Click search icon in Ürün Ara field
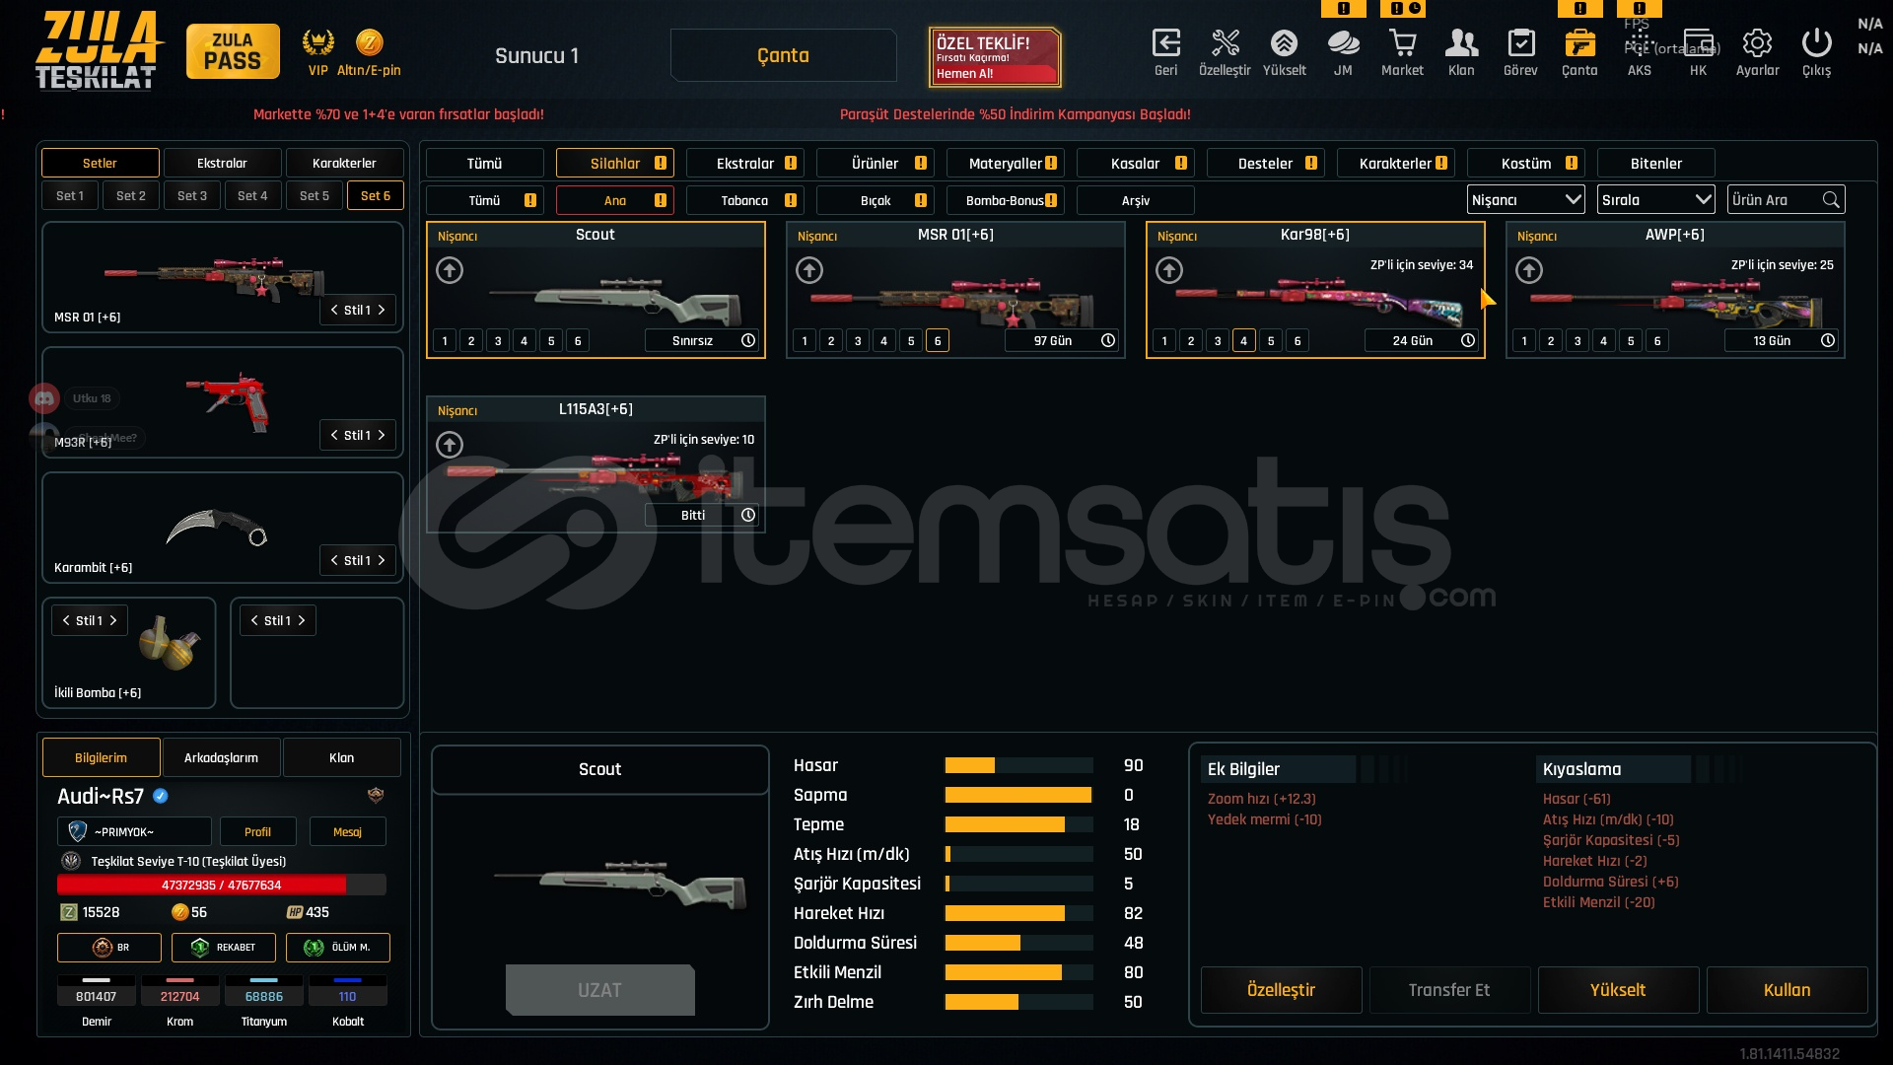This screenshot has width=1893, height=1065. point(1831,200)
